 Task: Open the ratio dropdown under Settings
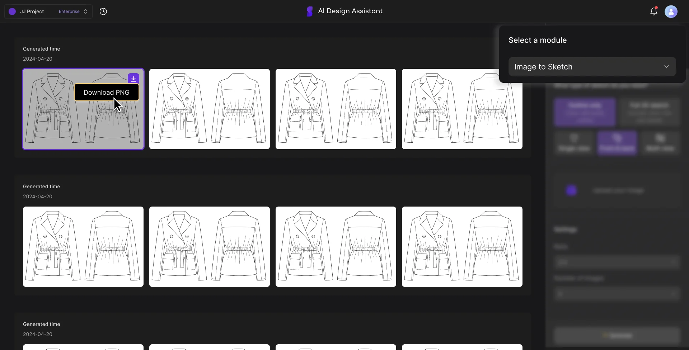[x=618, y=262]
